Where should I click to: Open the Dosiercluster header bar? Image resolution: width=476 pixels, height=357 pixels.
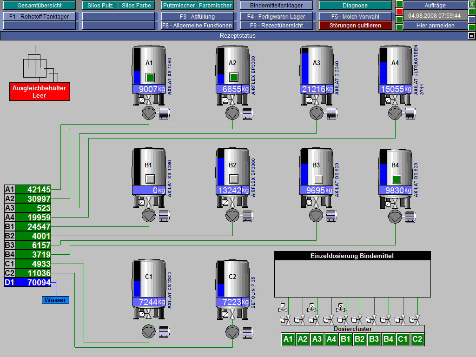pos(352,329)
